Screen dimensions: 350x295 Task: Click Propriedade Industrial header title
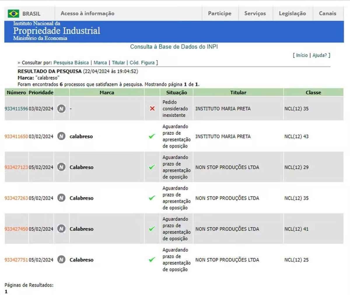click(57, 31)
